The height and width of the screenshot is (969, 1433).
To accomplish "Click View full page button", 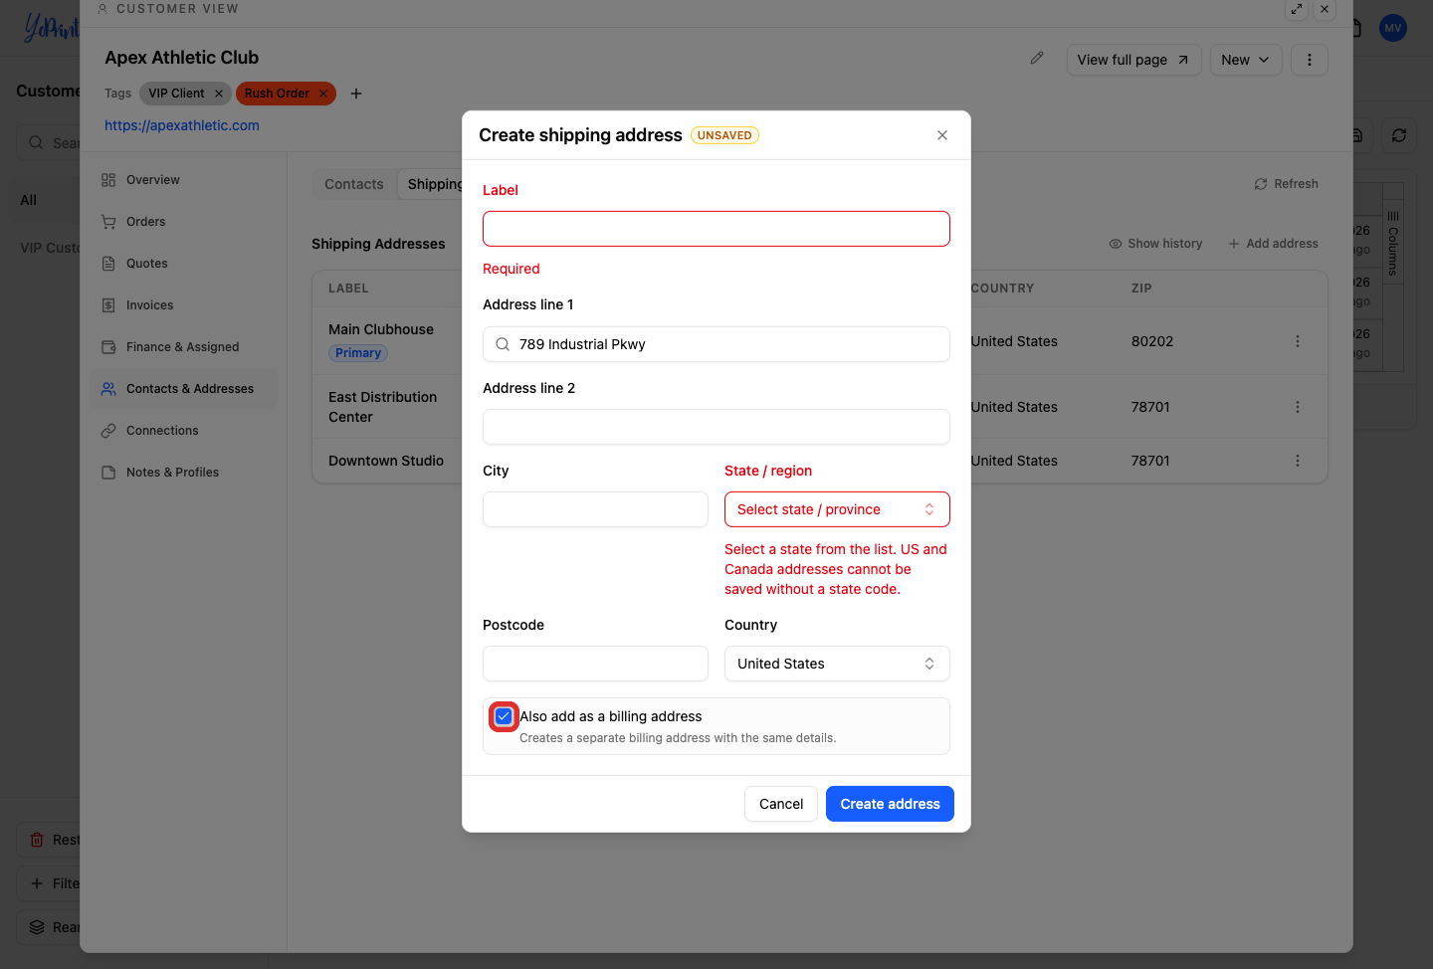I will 1133,60.
